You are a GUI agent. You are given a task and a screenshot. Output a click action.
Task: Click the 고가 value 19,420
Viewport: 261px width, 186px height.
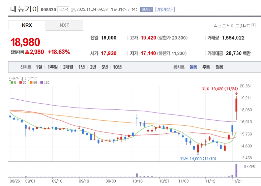149,38
